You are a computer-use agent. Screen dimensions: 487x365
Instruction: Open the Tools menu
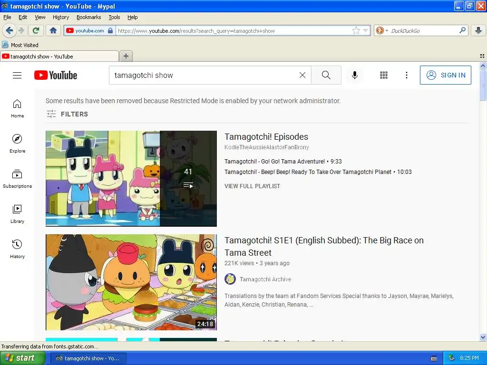pos(114,17)
